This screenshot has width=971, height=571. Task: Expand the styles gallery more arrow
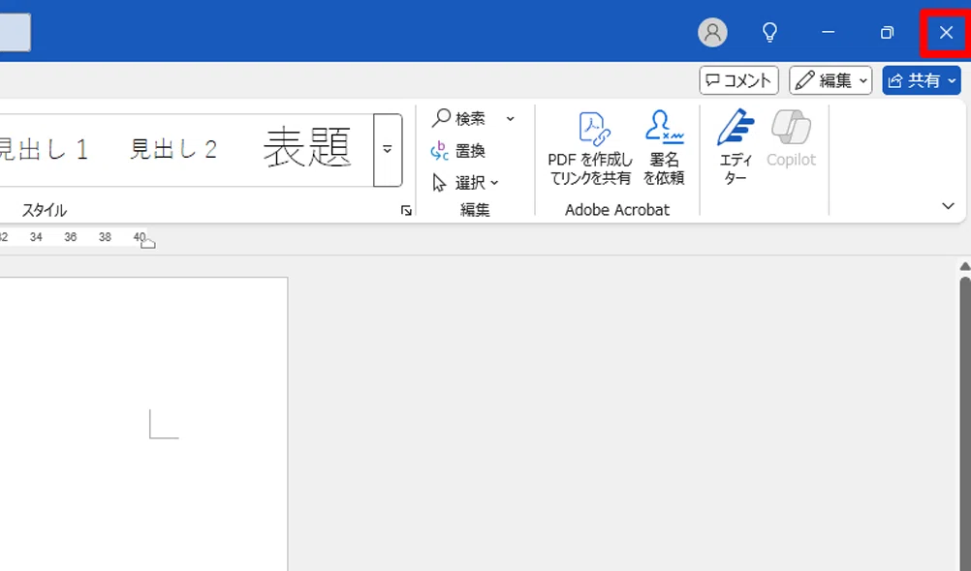coord(388,150)
